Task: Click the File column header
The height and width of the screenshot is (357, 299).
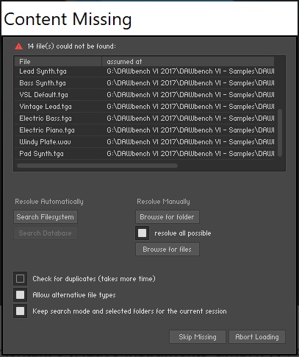Action: click(x=58, y=62)
